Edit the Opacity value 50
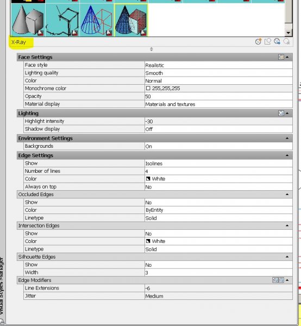 pyautogui.click(x=218, y=97)
